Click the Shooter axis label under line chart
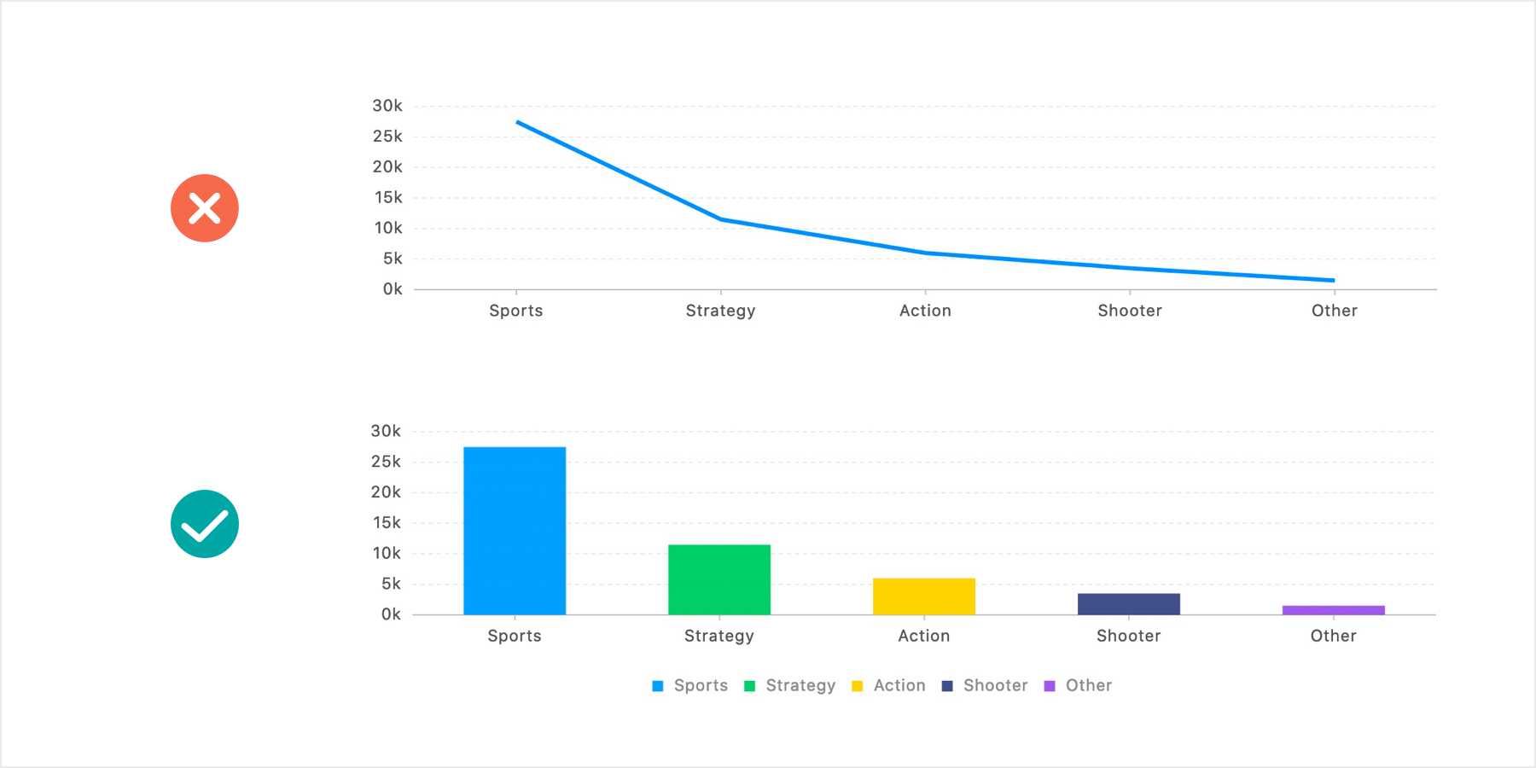This screenshot has height=768, width=1536. [1130, 311]
